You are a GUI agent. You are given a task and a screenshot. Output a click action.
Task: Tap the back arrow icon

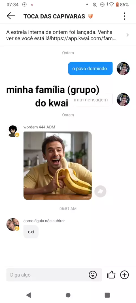(10, 16)
